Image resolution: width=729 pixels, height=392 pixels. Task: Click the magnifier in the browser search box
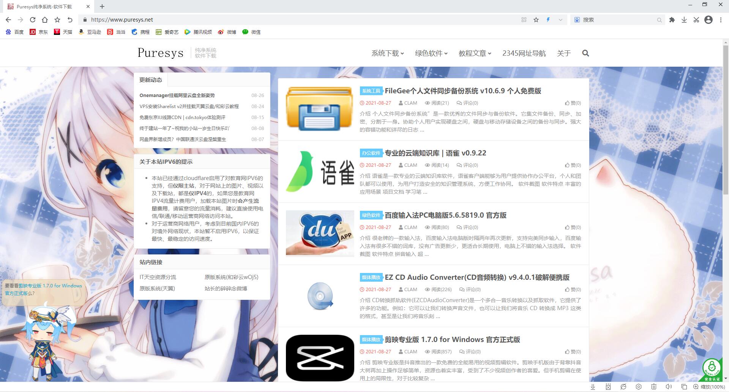[660, 20]
